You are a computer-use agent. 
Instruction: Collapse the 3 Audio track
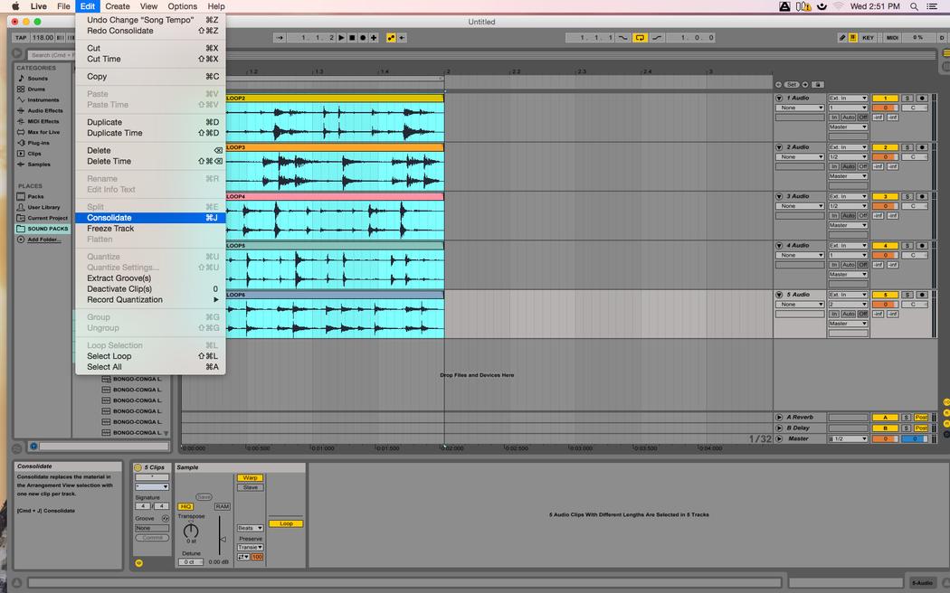click(x=779, y=197)
